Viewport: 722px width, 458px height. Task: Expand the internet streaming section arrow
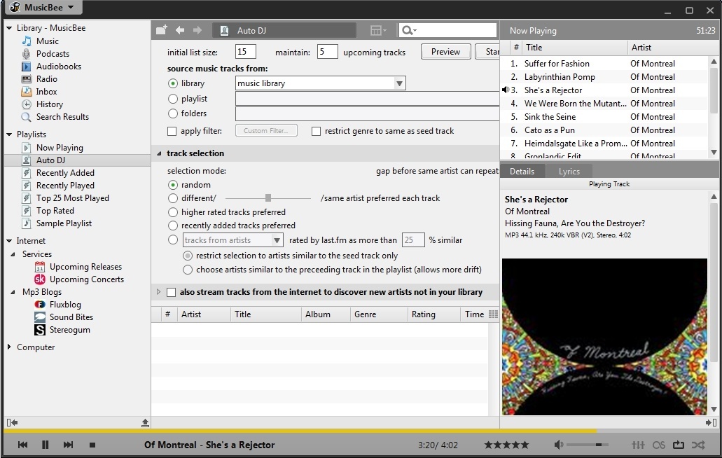coord(158,292)
